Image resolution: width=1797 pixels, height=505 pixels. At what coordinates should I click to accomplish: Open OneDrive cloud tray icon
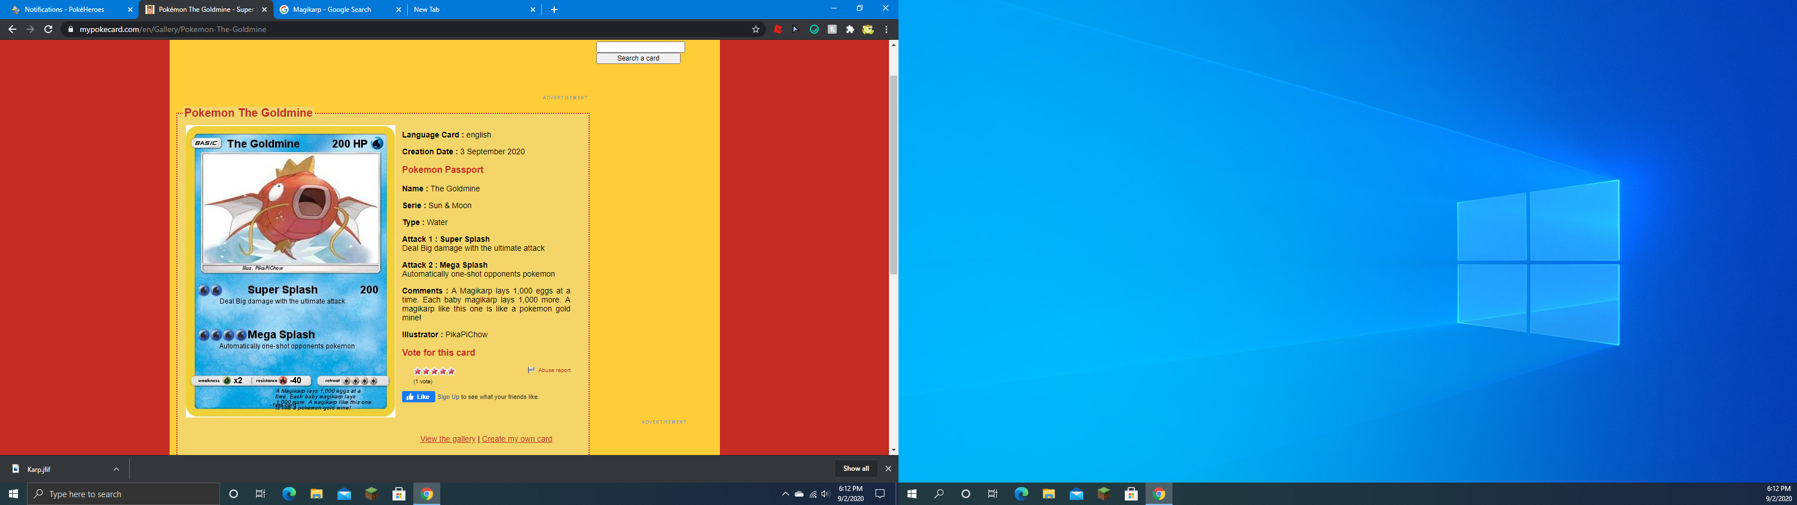pos(800,494)
